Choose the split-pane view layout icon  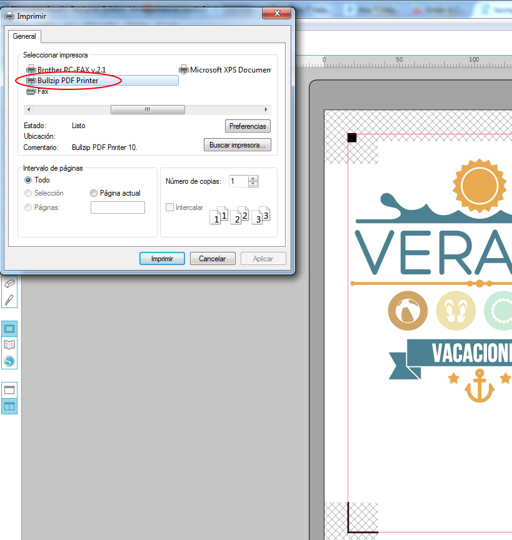pos(9,407)
